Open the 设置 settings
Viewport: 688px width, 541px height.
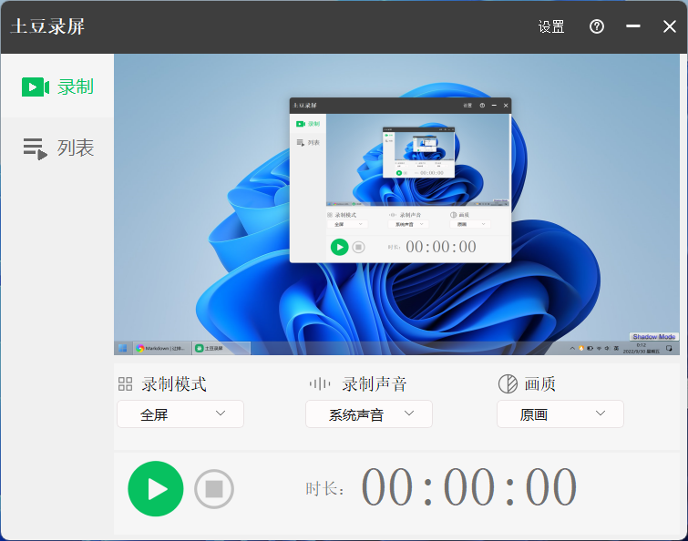(551, 26)
